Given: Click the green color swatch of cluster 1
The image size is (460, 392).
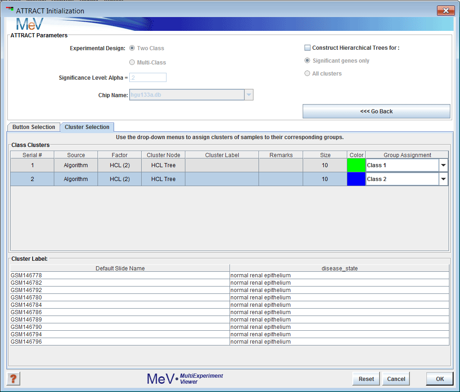Looking at the screenshot, I should [356, 165].
